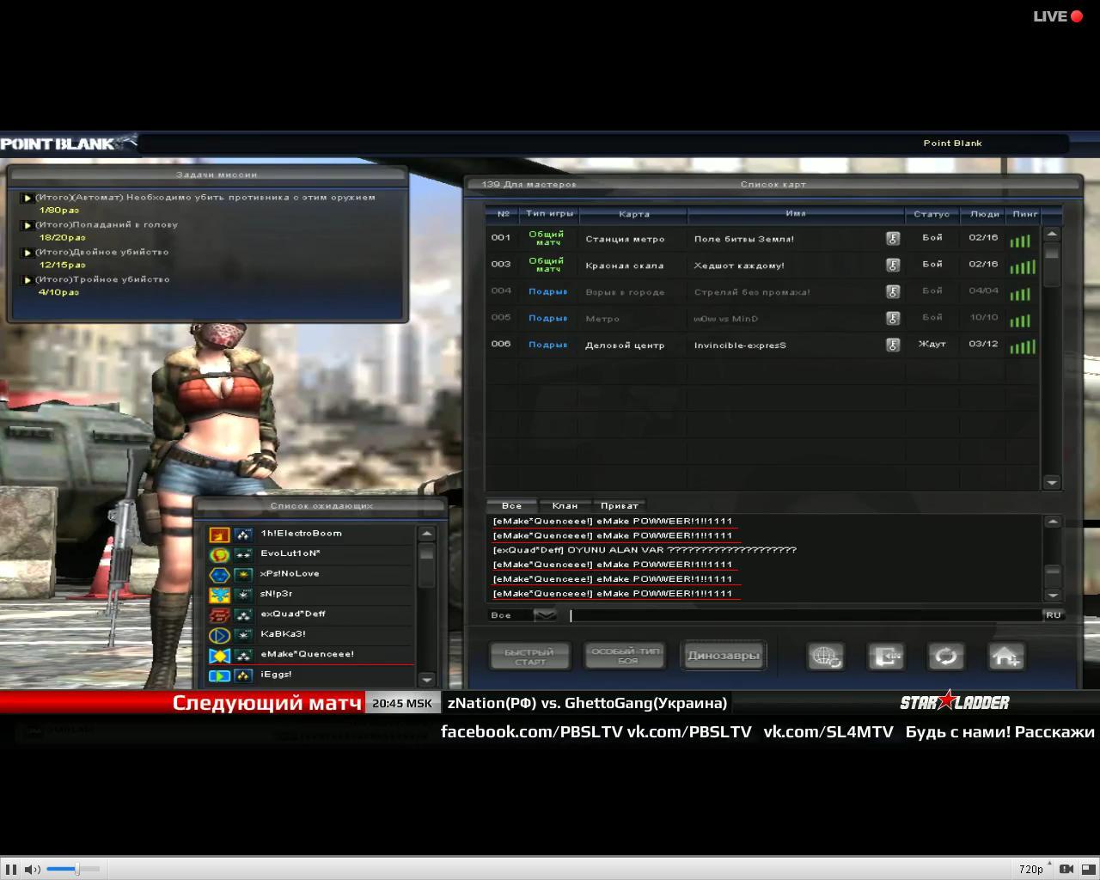Click the exit door icon button
This screenshot has width=1100, height=880.
[x=885, y=657]
